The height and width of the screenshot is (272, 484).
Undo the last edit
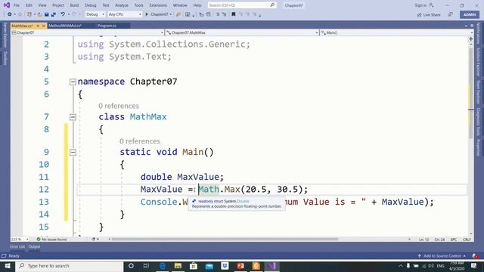63,14
